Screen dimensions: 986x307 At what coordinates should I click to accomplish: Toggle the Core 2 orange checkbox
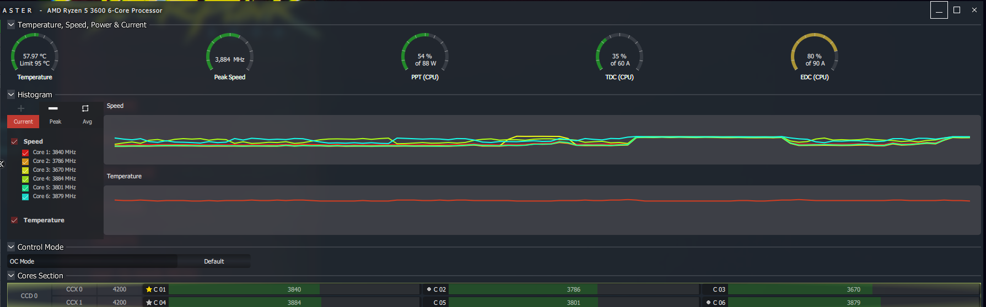(25, 162)
